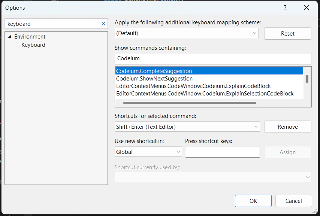The height and width of the screenshot is (216, 320).
Task: Collapse the Environment tree node
Action: 9,36
